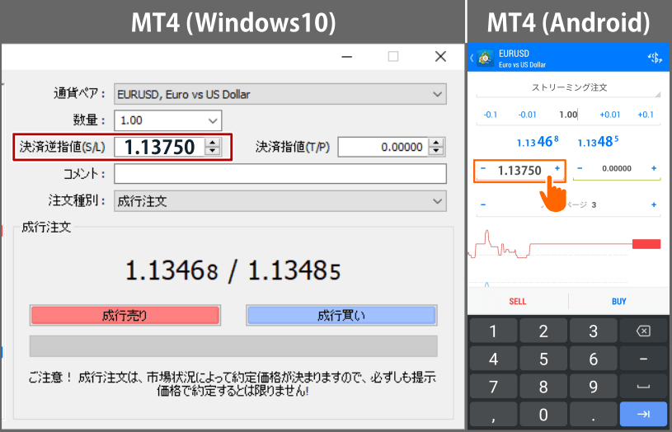This screenshot has height=432, width=672.
Task: Tap the backspace key on Android keypad
Action: tap(643, 331)
